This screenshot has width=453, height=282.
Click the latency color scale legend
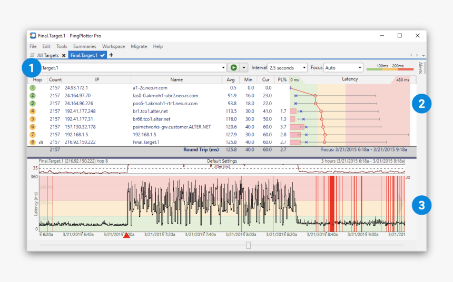coord(390,67)
